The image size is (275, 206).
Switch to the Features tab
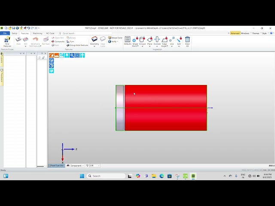pyautogui.click(x=25, y=33)
